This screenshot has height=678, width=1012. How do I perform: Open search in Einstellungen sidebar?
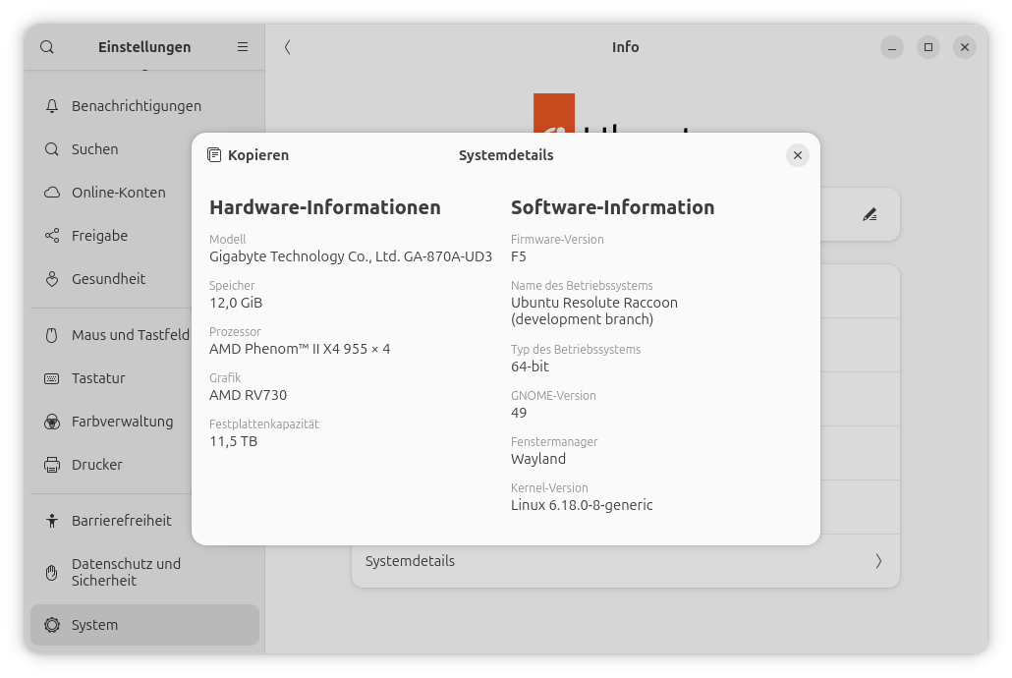click(47, 47)
